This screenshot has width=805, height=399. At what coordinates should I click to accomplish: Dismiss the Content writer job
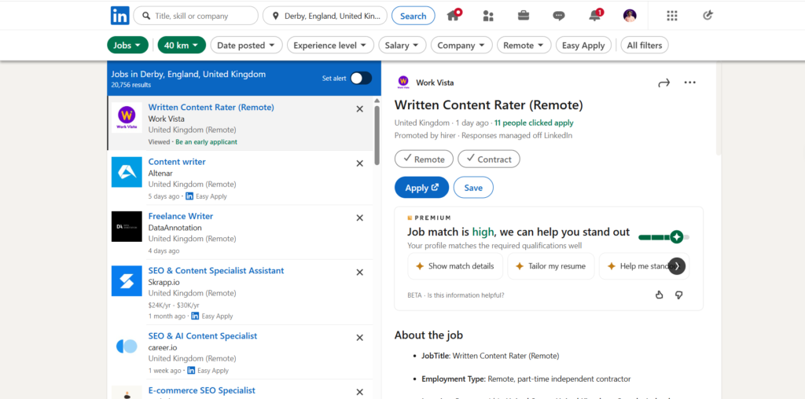(360, 163)
